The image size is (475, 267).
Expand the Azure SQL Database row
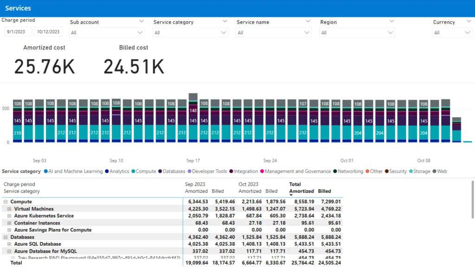point(9,244)
